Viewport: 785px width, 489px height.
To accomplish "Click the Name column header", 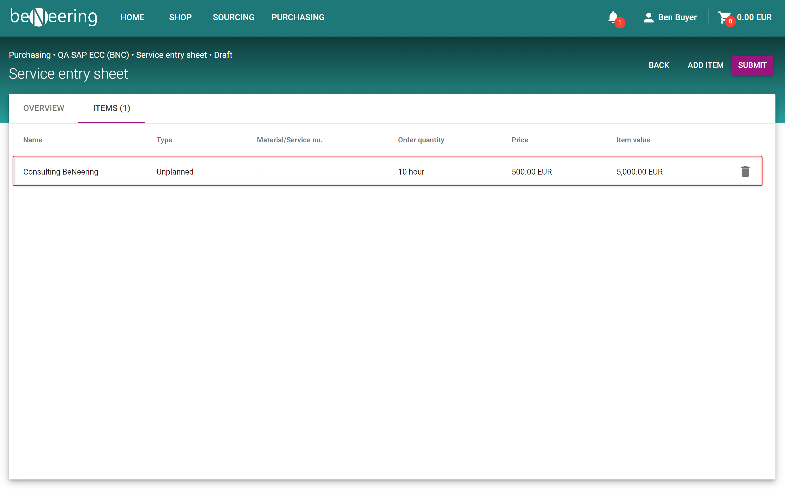I will point(33,140).
